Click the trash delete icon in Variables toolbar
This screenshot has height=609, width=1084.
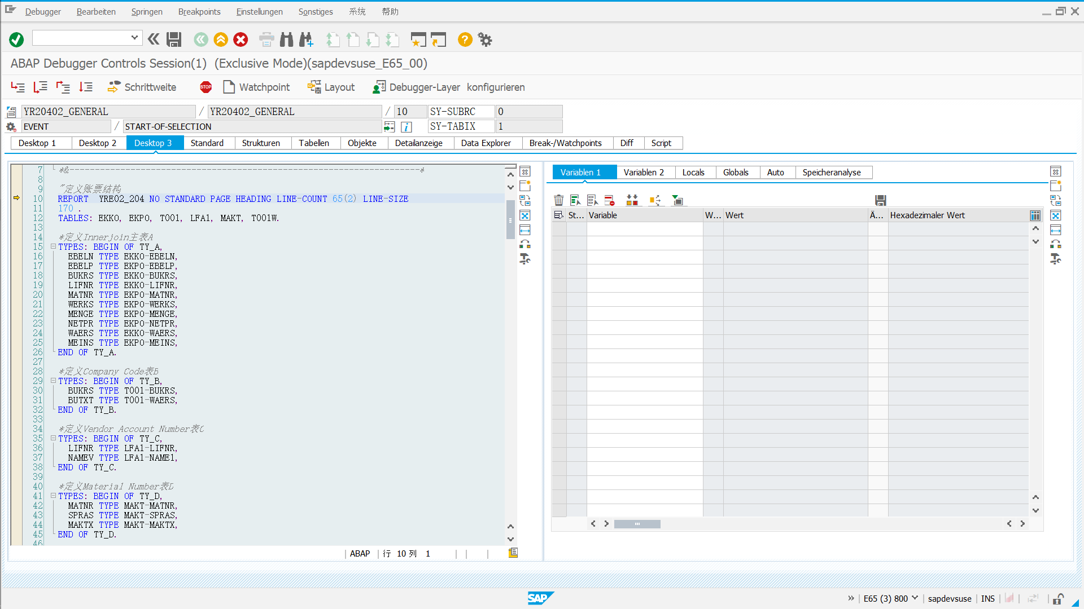tap(558, 200)
